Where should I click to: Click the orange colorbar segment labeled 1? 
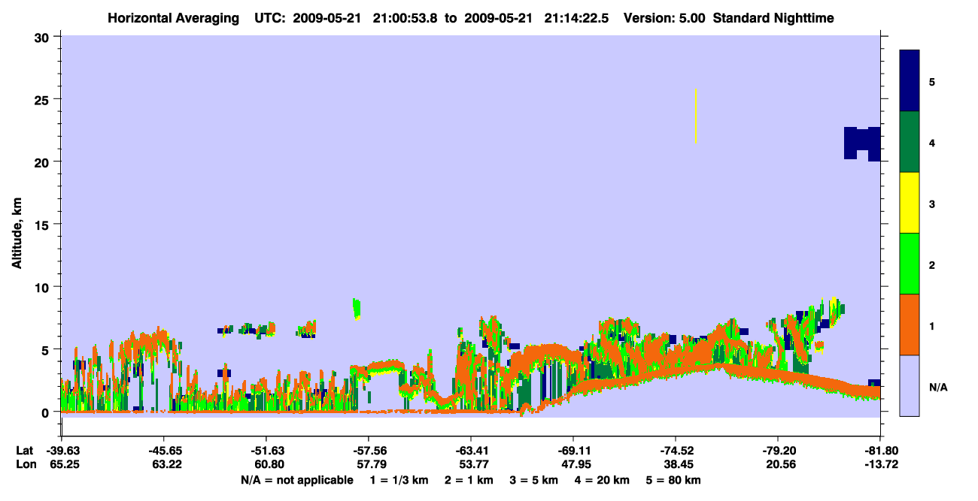[910, 324]
